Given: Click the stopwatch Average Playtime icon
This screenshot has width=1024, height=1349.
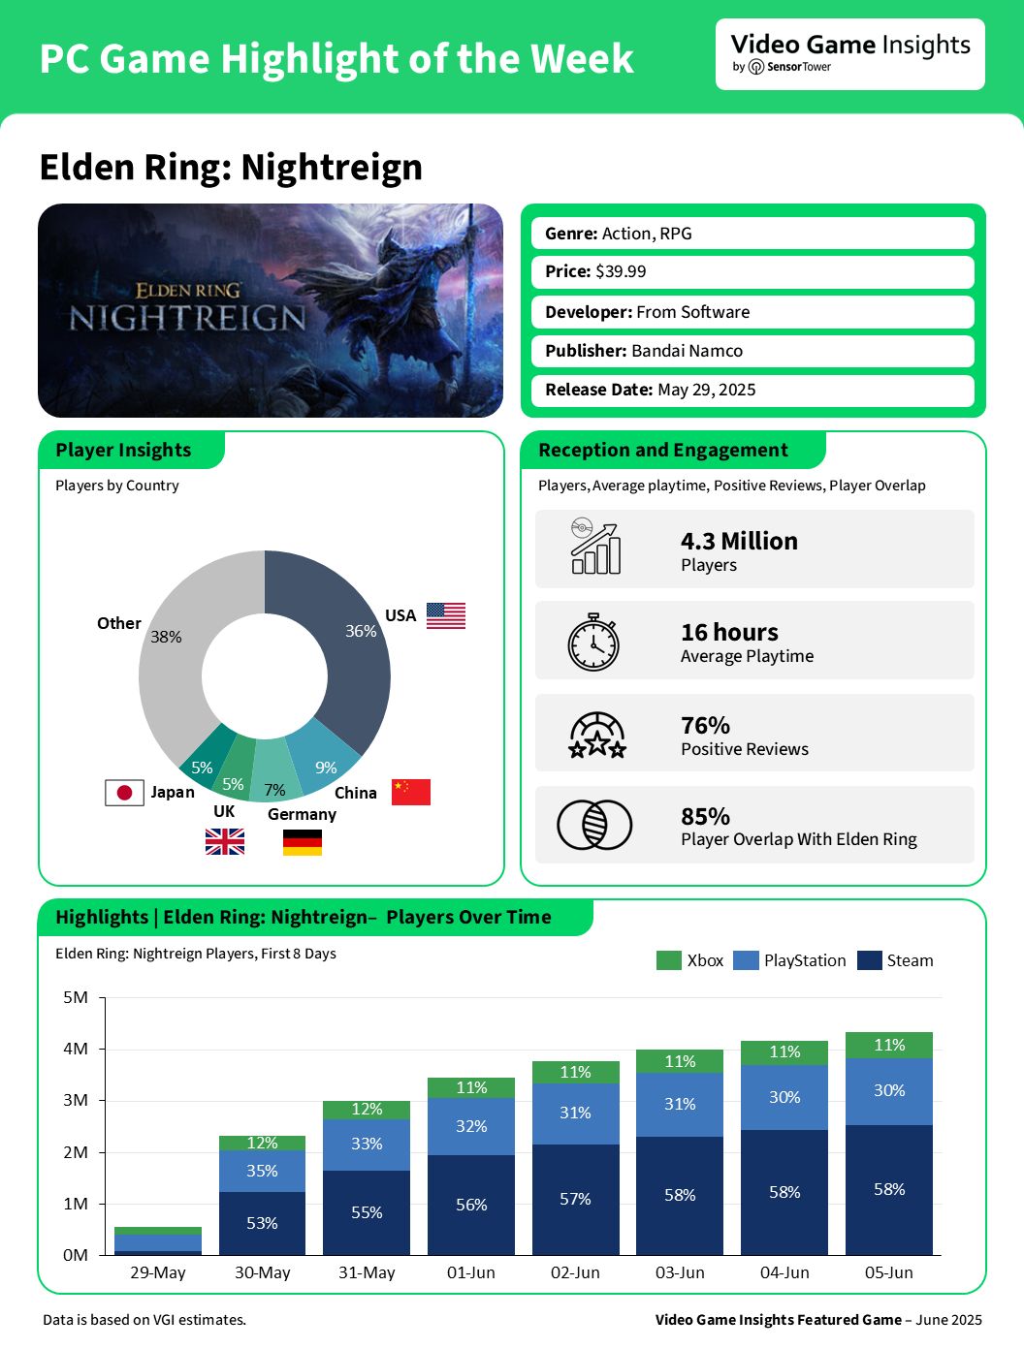Looking at the screenshot, I should 593,642.
